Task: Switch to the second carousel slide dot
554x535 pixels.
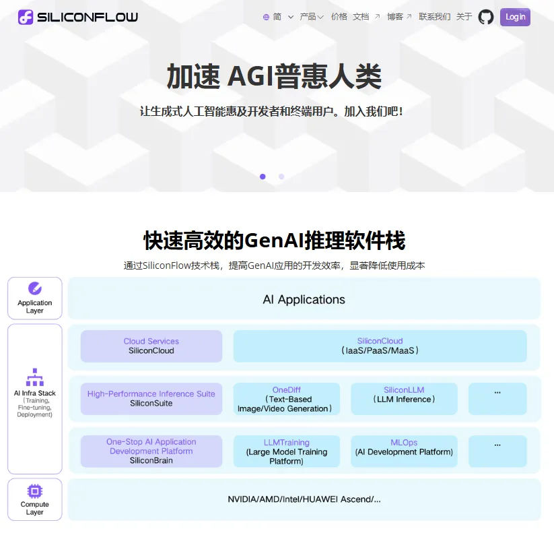Action: tap(281, 177)
